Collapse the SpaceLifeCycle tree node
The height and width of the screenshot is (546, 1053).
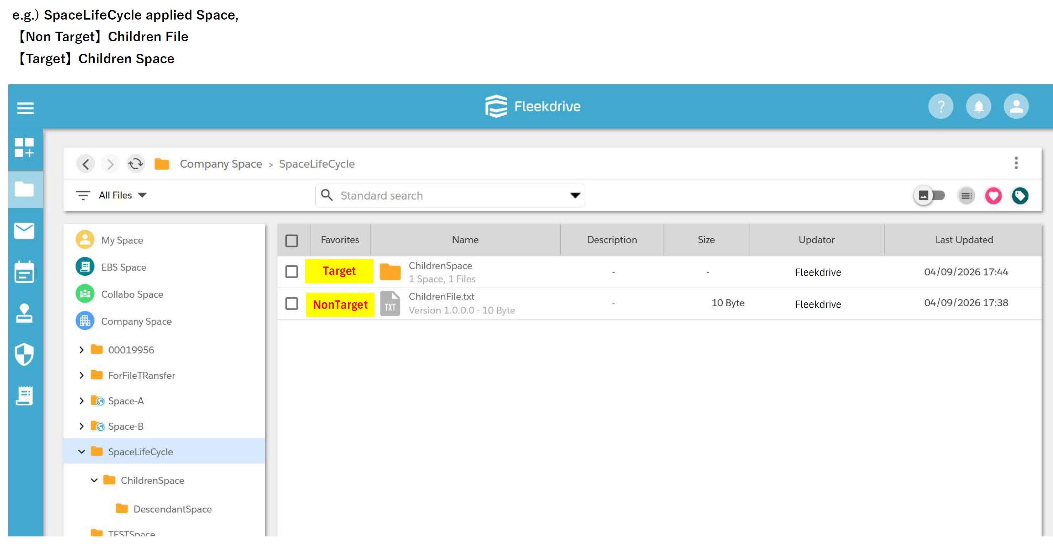(x=82, y=452)
